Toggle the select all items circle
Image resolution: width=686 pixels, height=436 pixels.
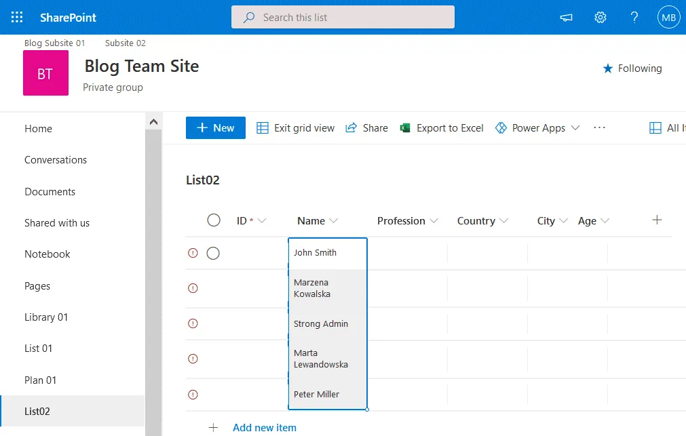pyautogui.click(x=214, y=220)
